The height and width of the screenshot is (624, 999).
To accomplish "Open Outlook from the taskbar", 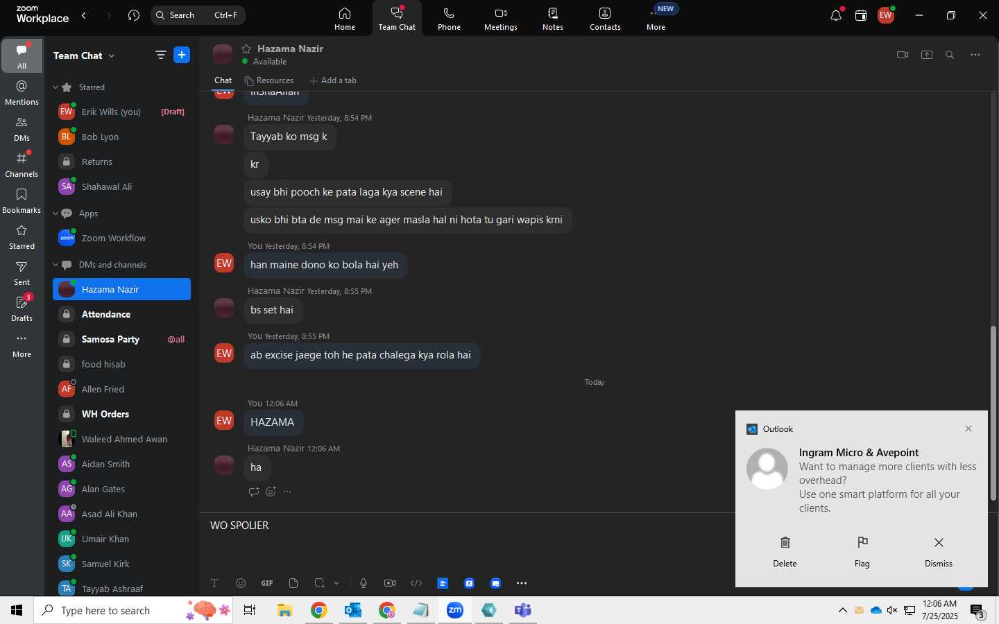I will (353, 610).
